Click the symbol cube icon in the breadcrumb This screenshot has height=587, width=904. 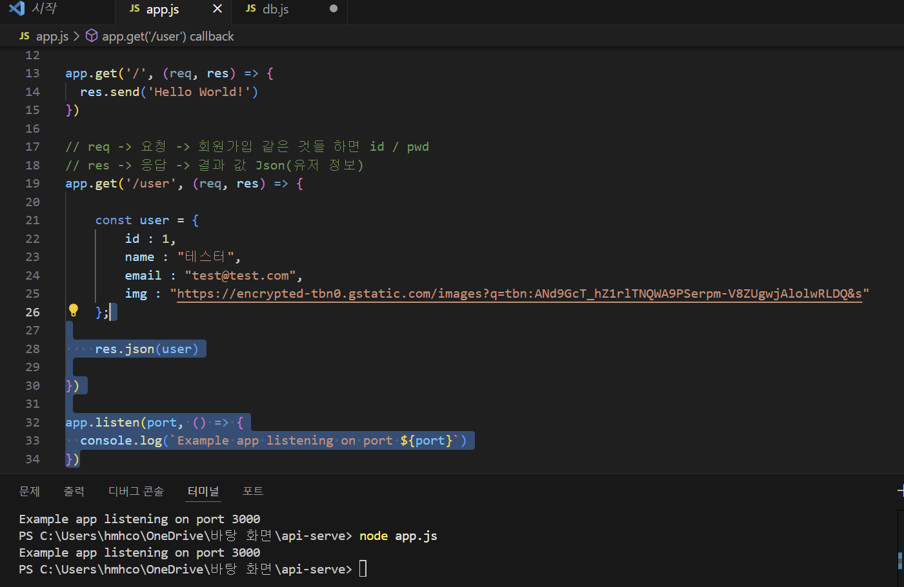[92, 36]
